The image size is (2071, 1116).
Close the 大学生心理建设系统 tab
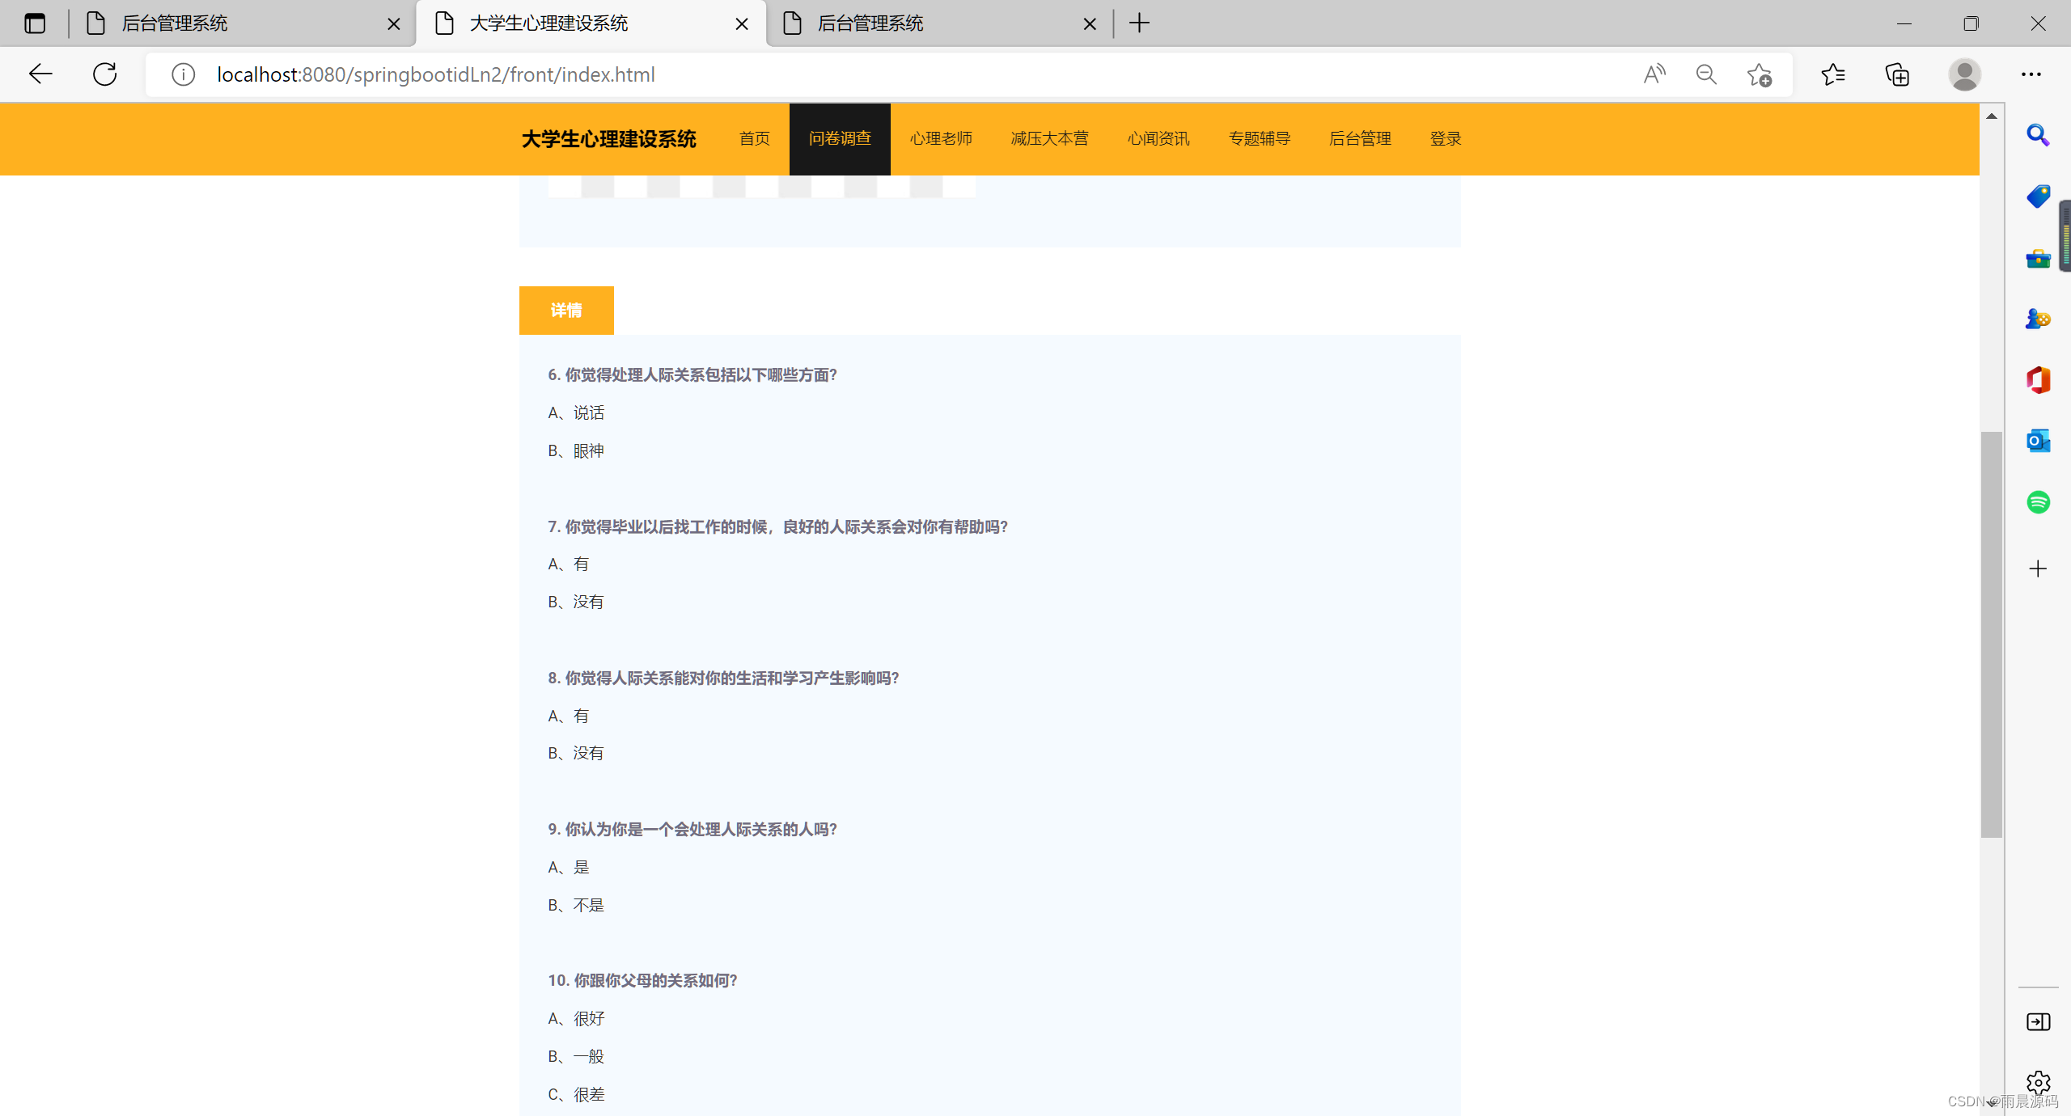coord(741,24)
